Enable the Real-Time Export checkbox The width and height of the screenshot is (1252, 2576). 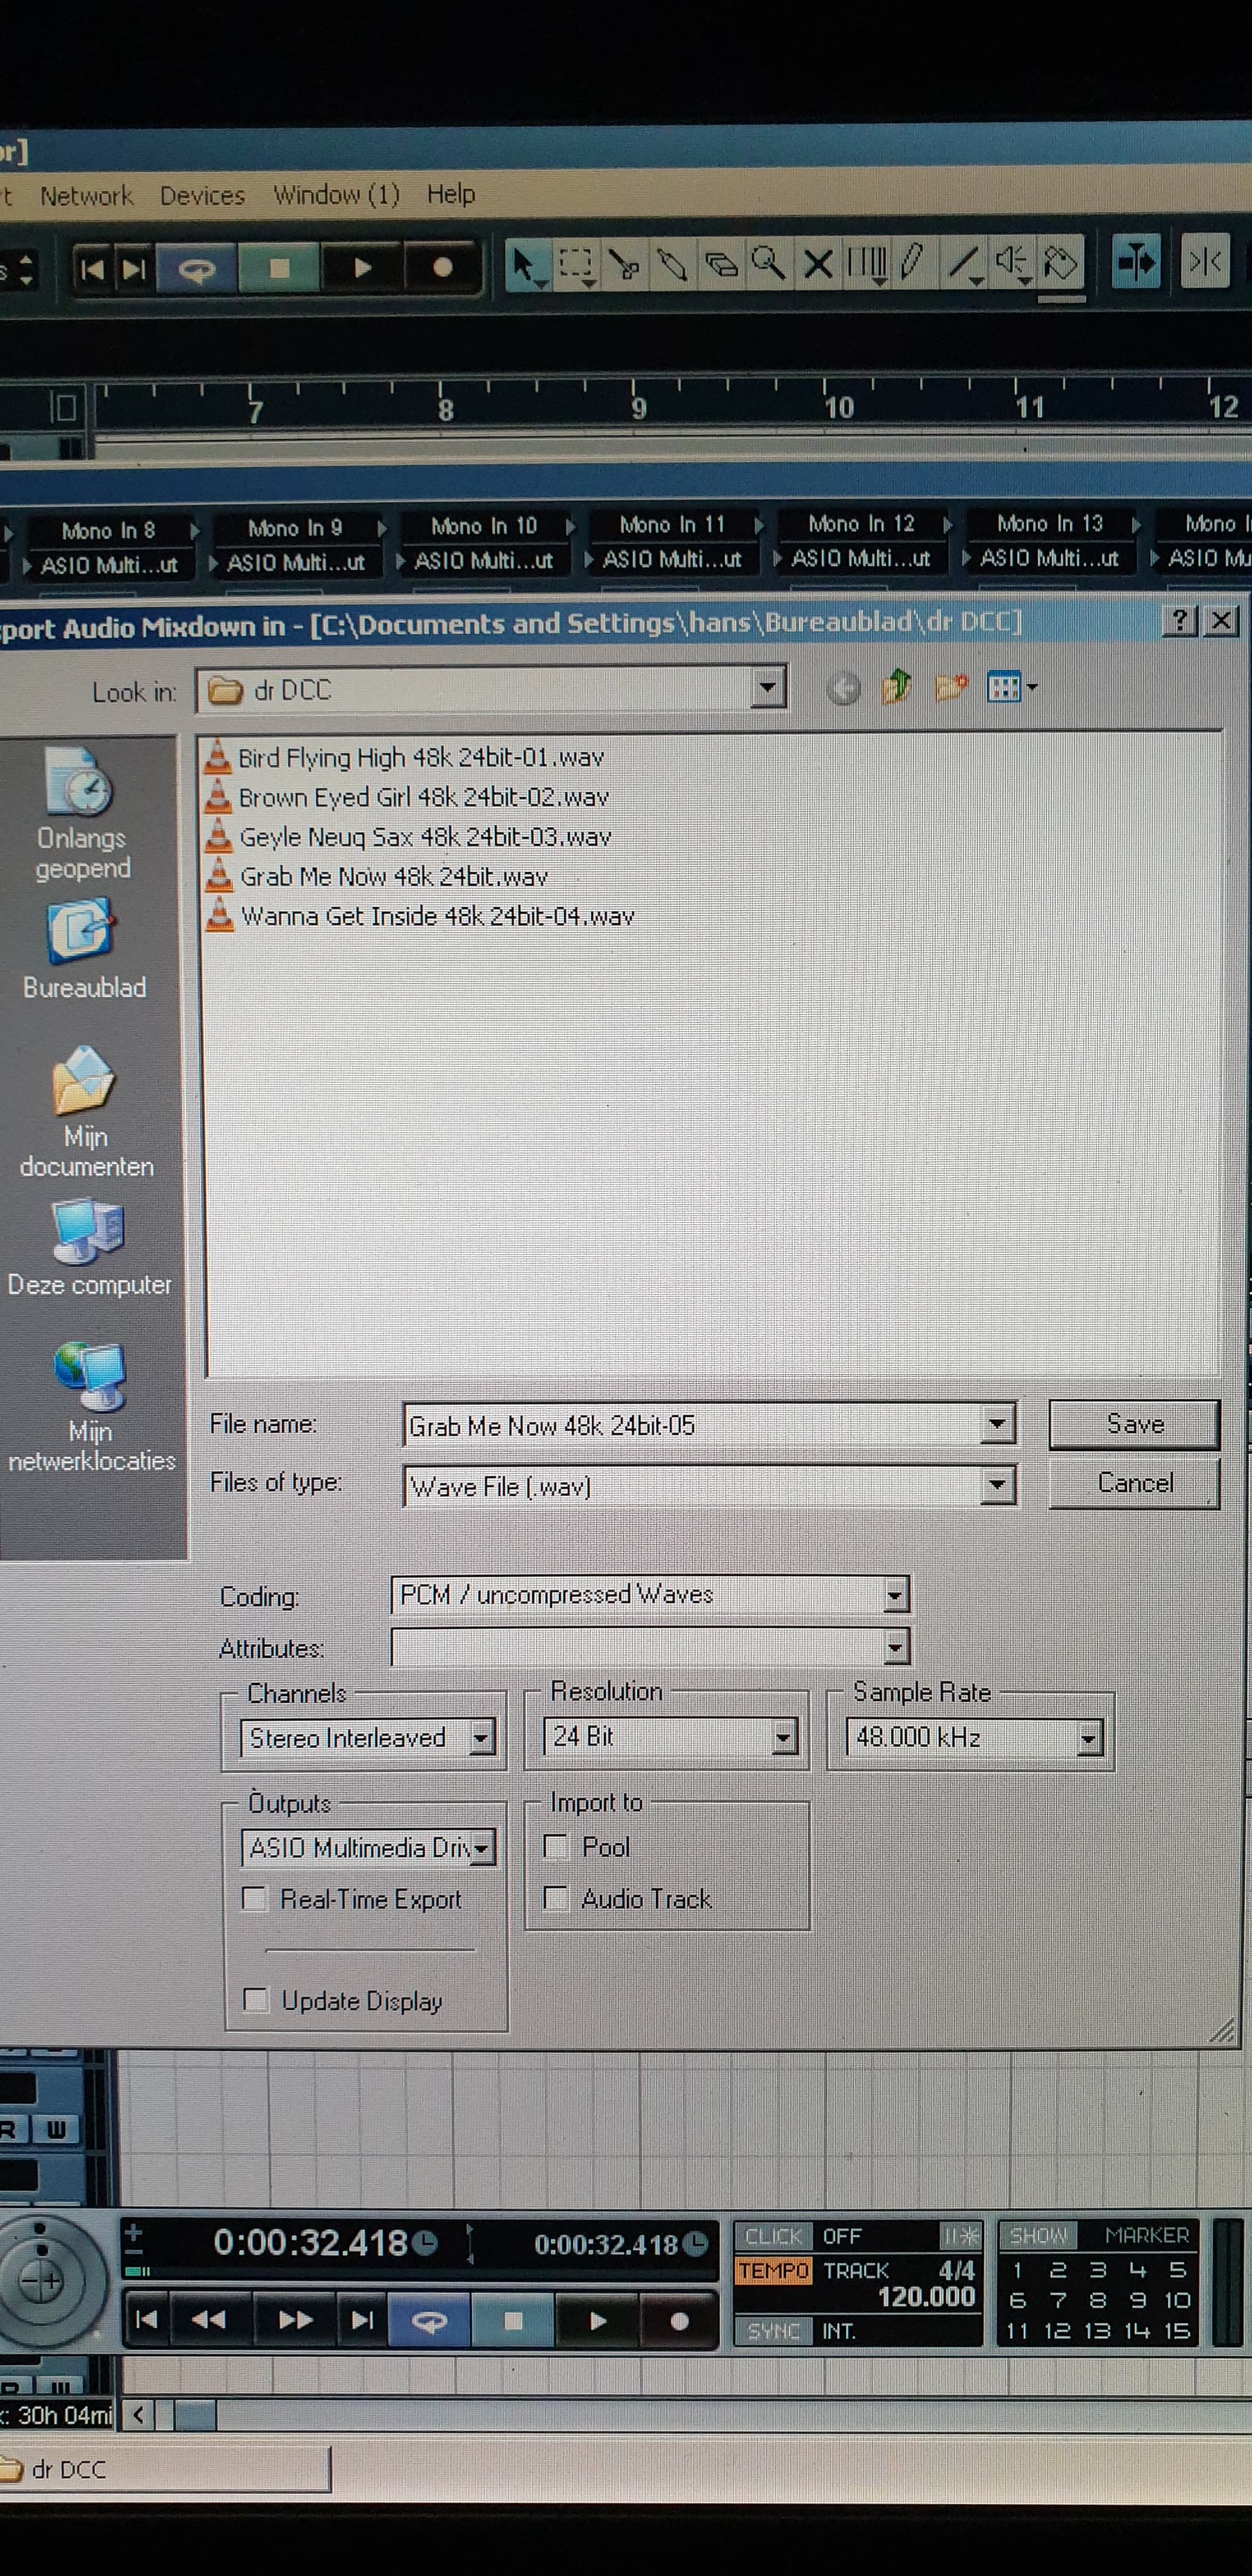coord(256,1898)
